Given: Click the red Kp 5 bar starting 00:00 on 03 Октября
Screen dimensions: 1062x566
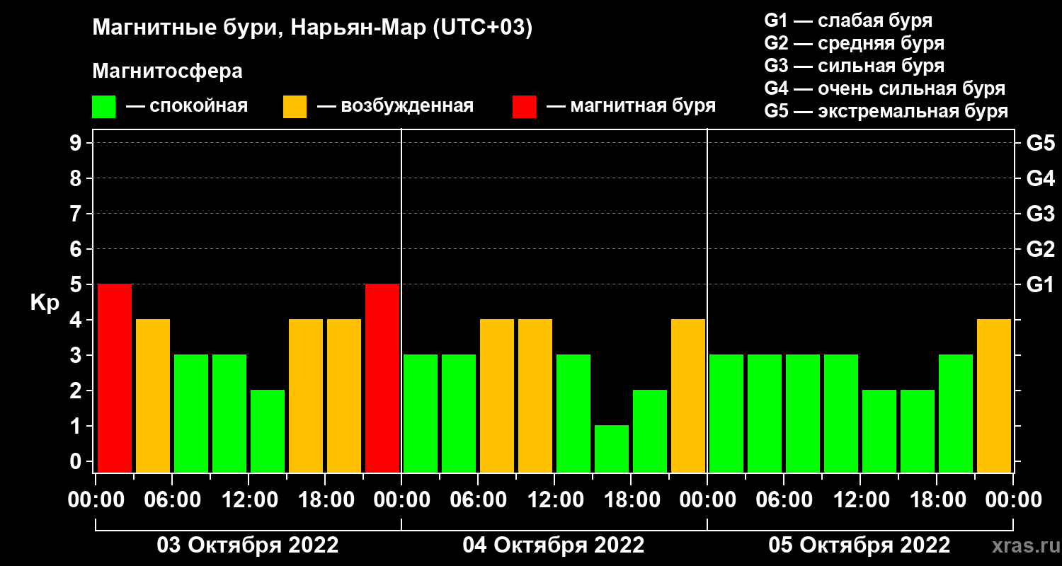Looking at the screenshot, I should 115,378.
